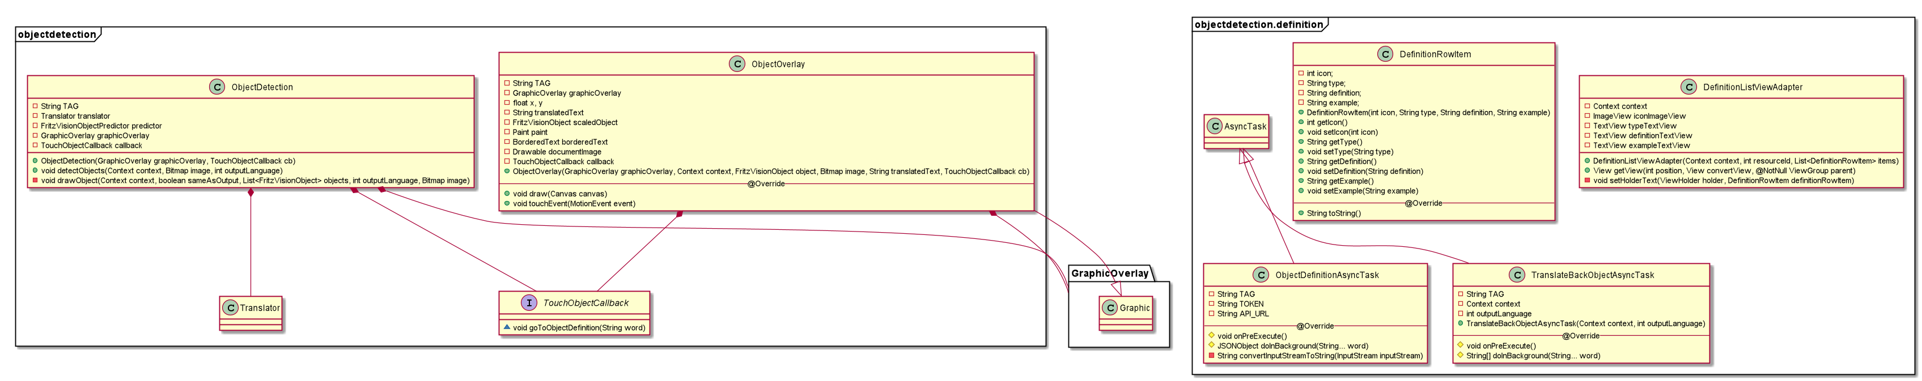The width and height of the screenshot is (1922, 381).
Task: Select the objectdetection package label
Action: [57, 35]
